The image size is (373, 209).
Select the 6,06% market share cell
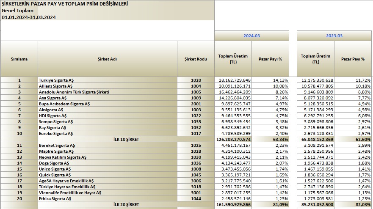pyautogui.click(x=353, y=116)
